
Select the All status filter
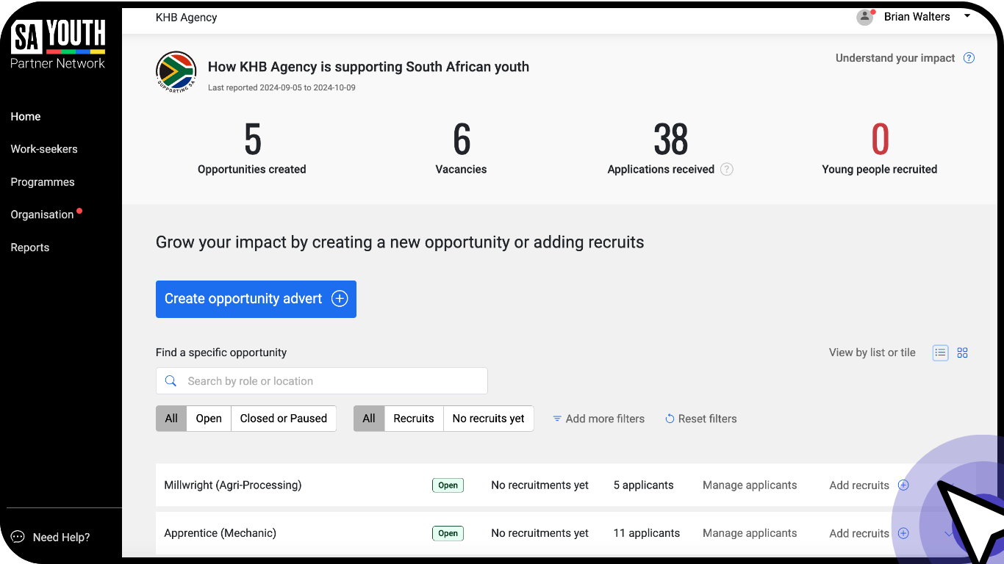(171, 419)
